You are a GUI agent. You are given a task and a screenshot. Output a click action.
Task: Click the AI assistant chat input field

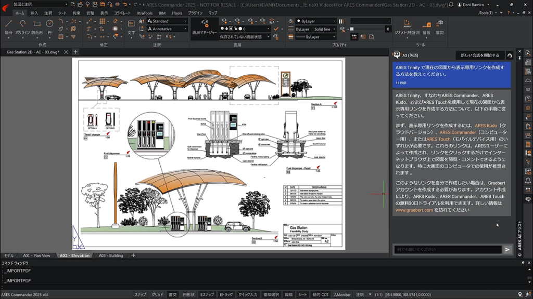pos(448,249)
